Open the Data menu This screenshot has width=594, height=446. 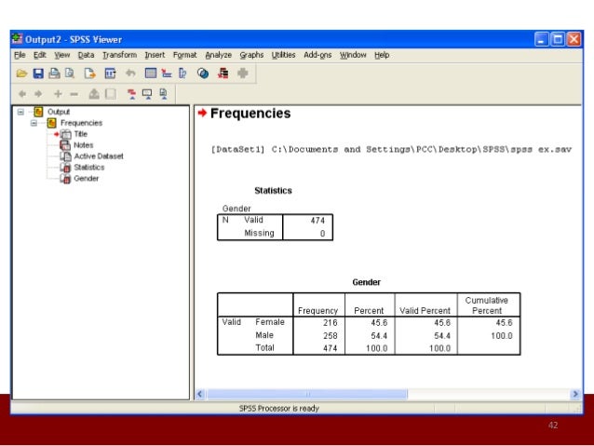[x=86, y=55]
